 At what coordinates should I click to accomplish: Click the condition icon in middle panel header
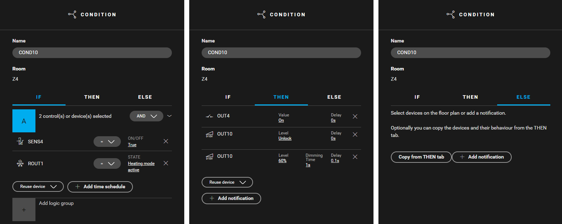point(262,15)
